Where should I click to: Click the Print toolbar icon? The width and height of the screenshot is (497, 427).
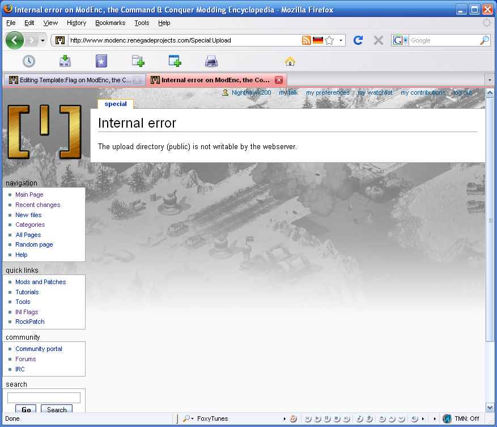[211, 61]
